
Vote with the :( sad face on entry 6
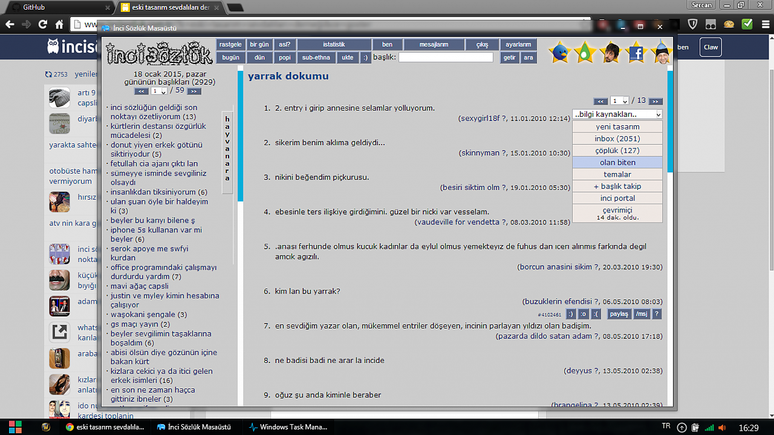pyautogui.click(x=596, y=314)
